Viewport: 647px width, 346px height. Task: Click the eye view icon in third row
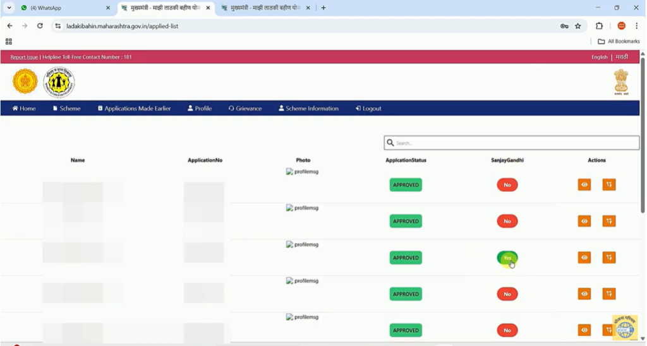tap(584, 258)
